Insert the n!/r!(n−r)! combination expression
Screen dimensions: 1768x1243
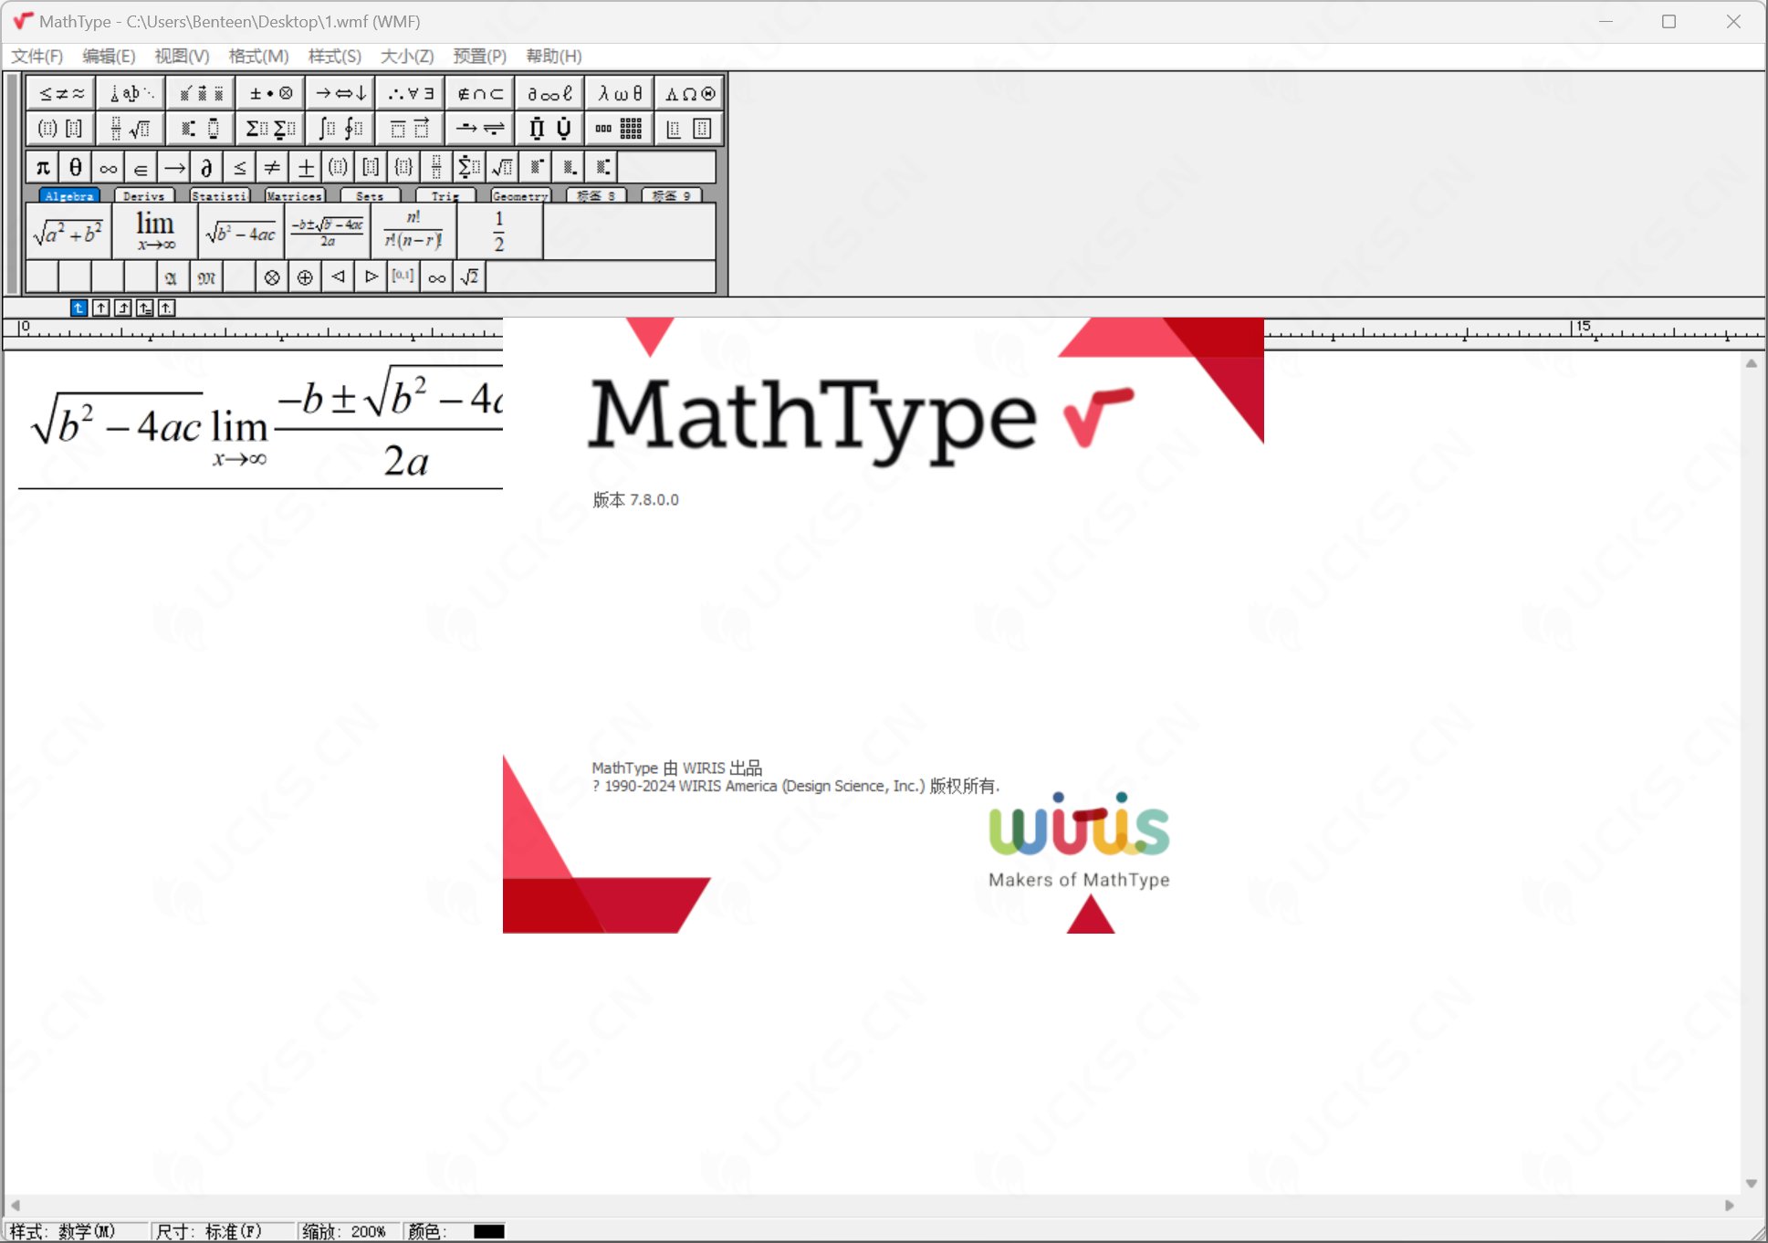point(413,232)
